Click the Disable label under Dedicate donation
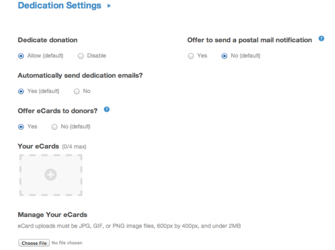Screen dimensions: 335x250 [x=96, y=56]
